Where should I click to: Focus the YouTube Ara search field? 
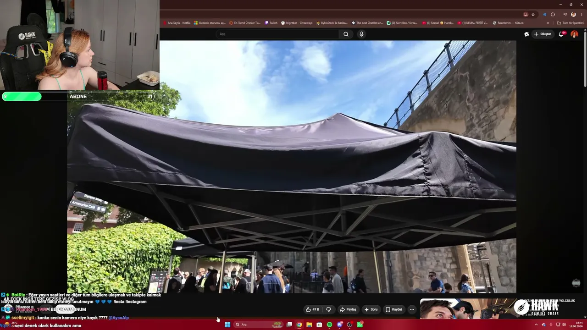pos(277,34)
